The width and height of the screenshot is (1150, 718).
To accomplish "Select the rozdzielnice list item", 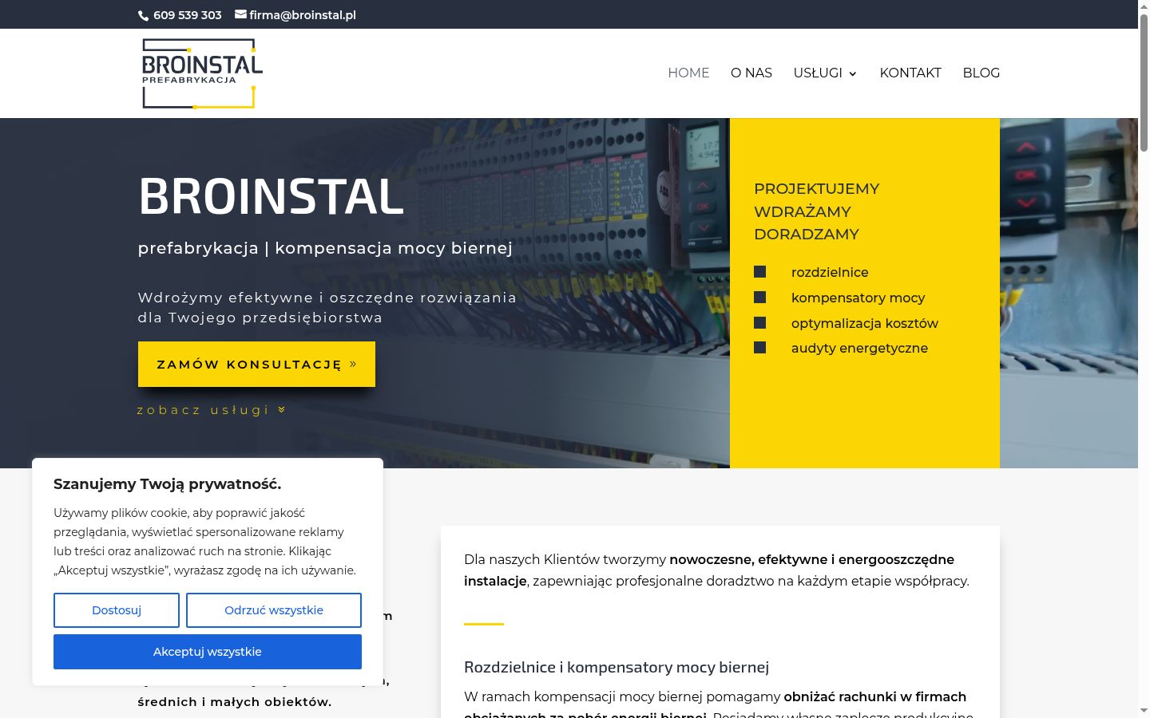I will click(830, 272).
